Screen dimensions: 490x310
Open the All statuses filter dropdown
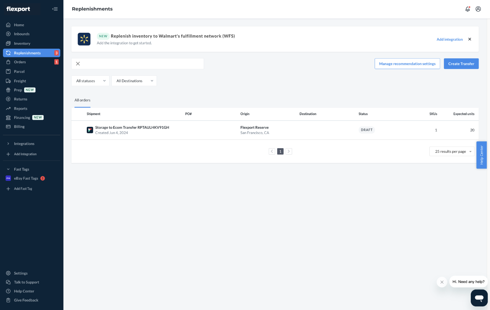[90, 81]
